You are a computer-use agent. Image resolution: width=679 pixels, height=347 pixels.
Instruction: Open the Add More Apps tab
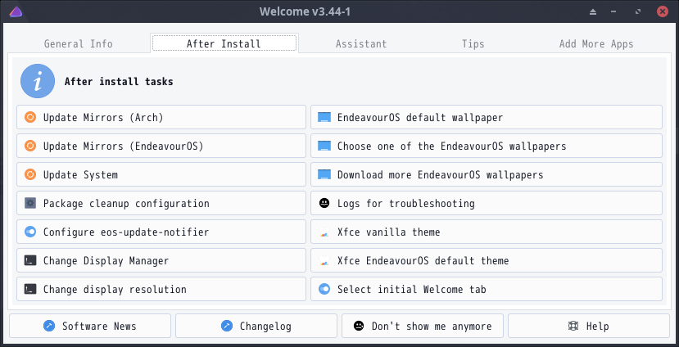[x=596, y=43]
